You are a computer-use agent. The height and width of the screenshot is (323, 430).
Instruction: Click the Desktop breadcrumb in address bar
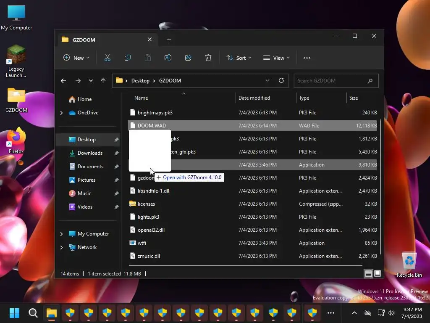140,81
